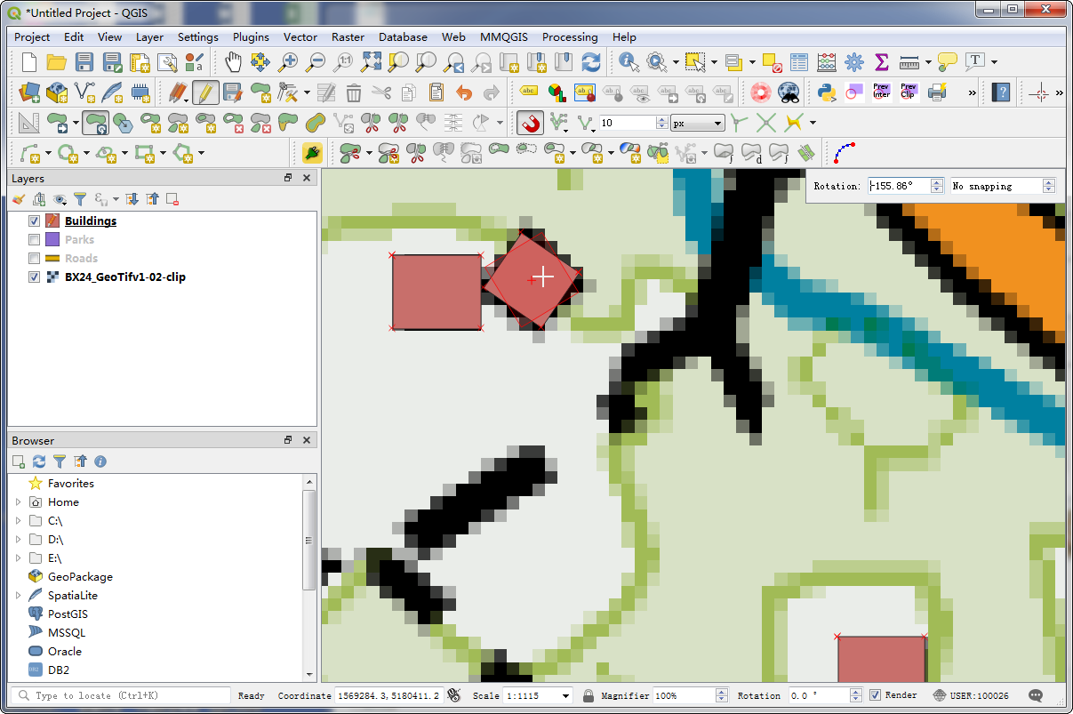Screen dimensions: 1073x714
Task: Click the lifebuoy plugin icon
Action: pos(761,92)
